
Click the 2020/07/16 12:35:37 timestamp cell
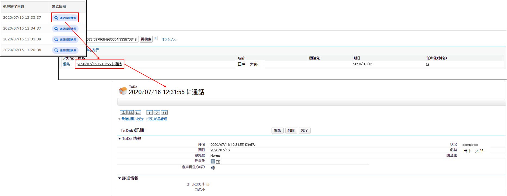coord(22,18)
